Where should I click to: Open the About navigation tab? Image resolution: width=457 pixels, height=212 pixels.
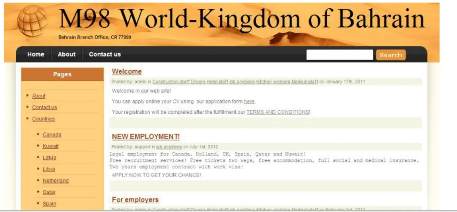tap(67, 54)
